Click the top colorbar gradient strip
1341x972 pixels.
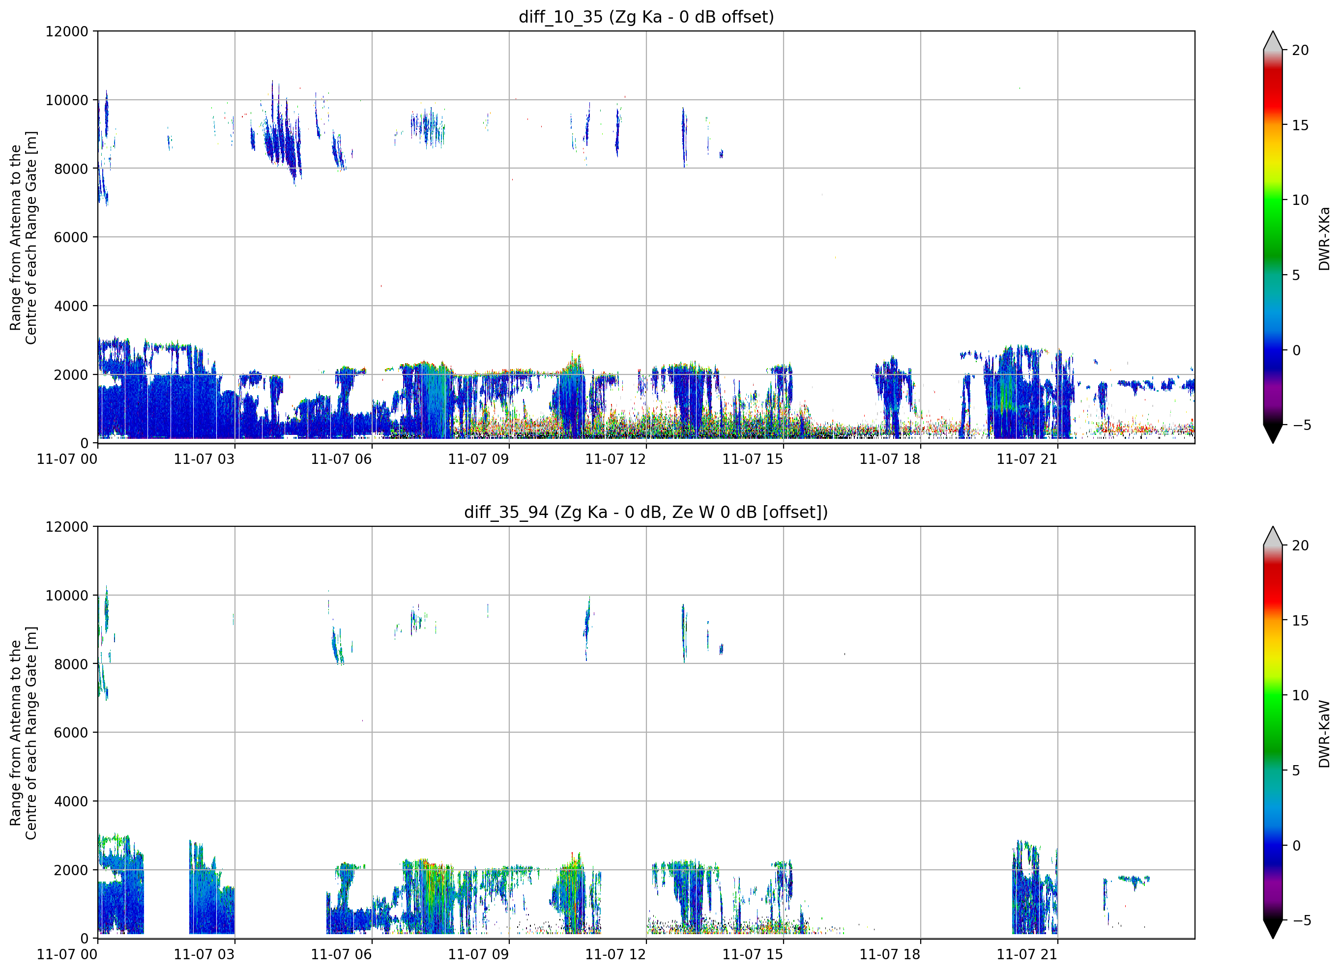(1272, 237)
